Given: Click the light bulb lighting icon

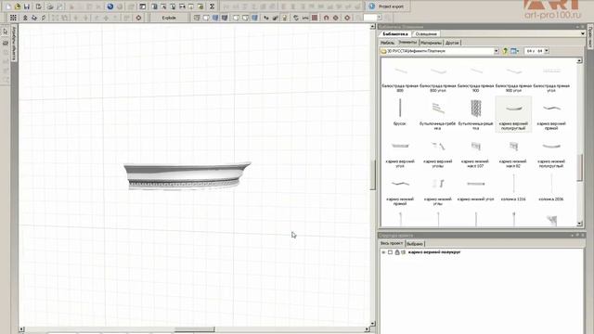Looking at the screenshot, I should coord(285,18).
